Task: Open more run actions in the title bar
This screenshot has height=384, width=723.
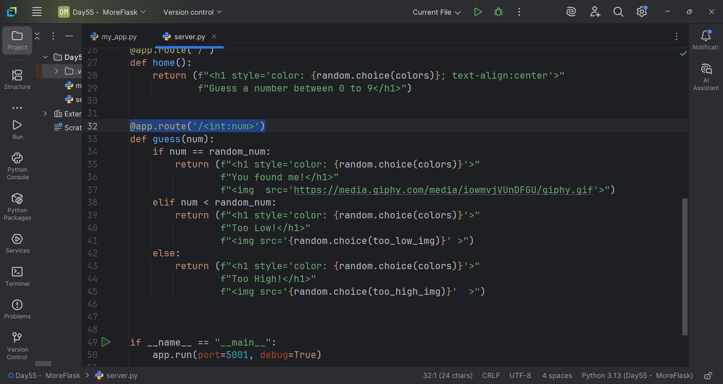Action: click(519, 11)
